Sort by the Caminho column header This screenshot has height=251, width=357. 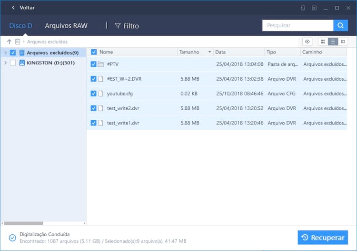tap(312, 52)
